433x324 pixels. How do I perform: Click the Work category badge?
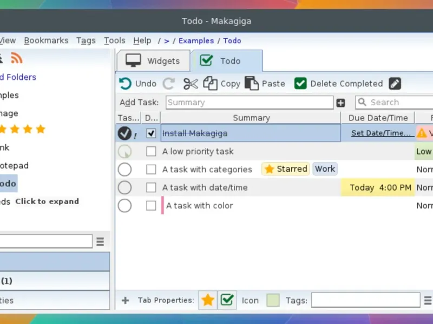325,168
